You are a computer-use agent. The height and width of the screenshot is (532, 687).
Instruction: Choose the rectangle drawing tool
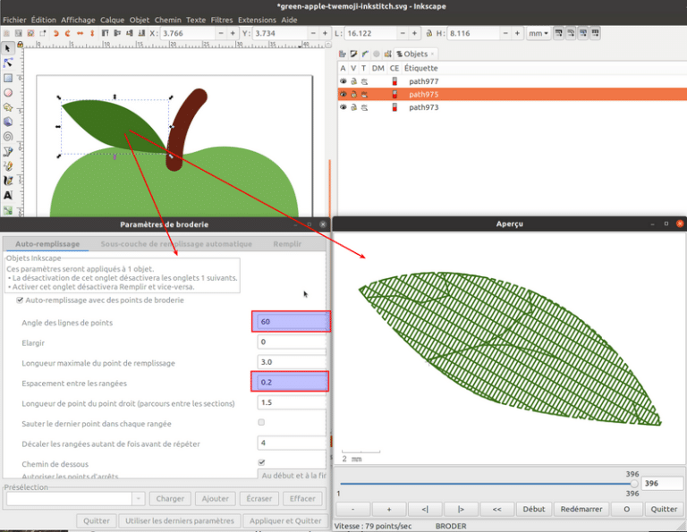tap(8, 78)
